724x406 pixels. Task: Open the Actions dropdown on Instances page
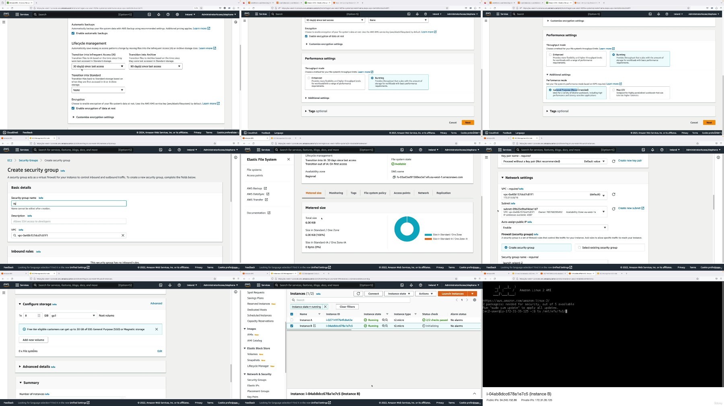426,294
